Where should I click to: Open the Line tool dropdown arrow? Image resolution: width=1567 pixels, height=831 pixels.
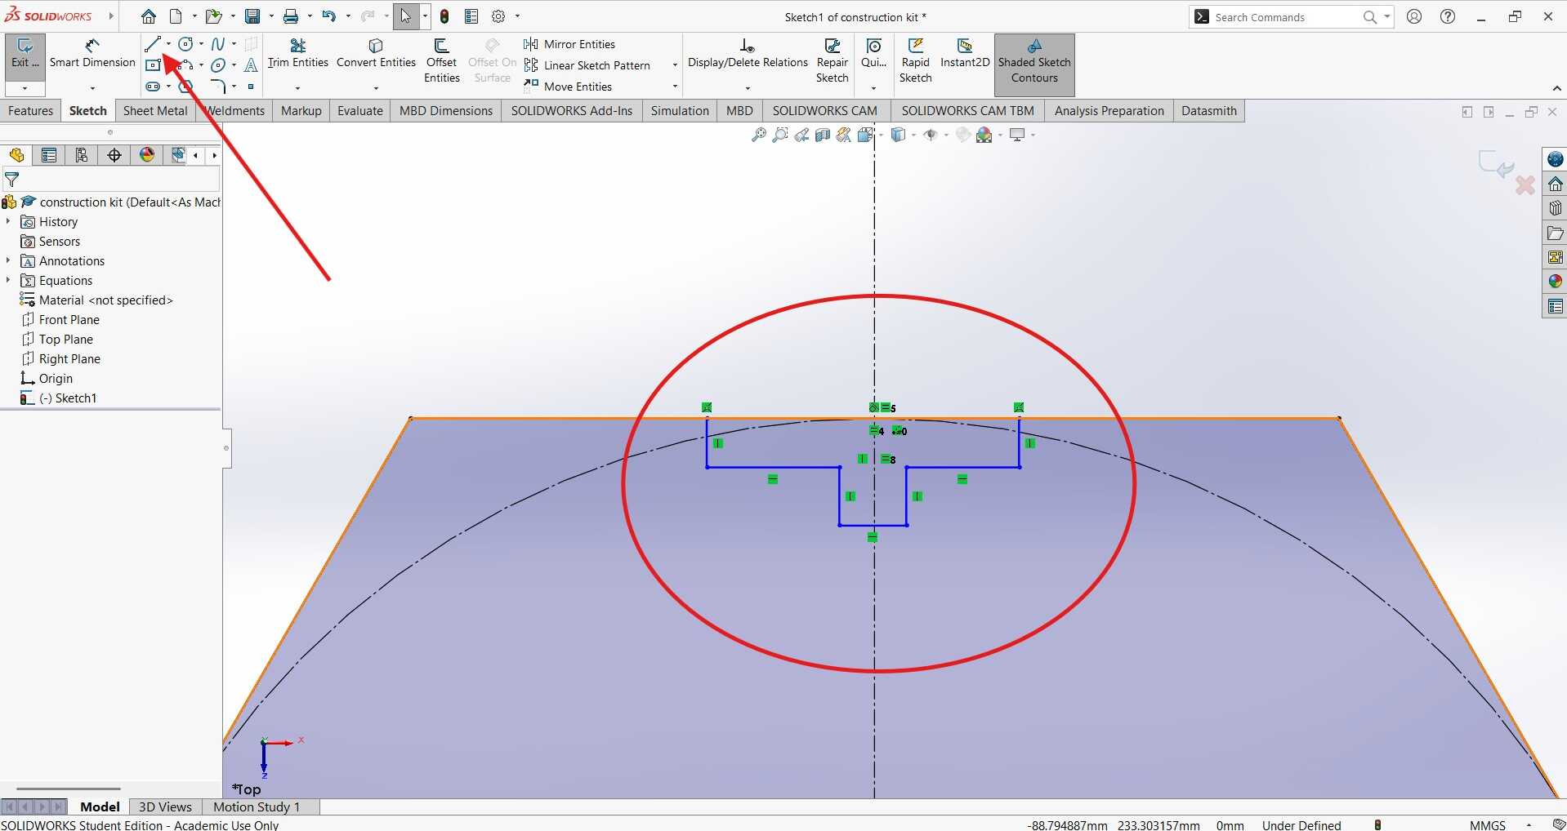pyautogui.click(x=168, y=44)
